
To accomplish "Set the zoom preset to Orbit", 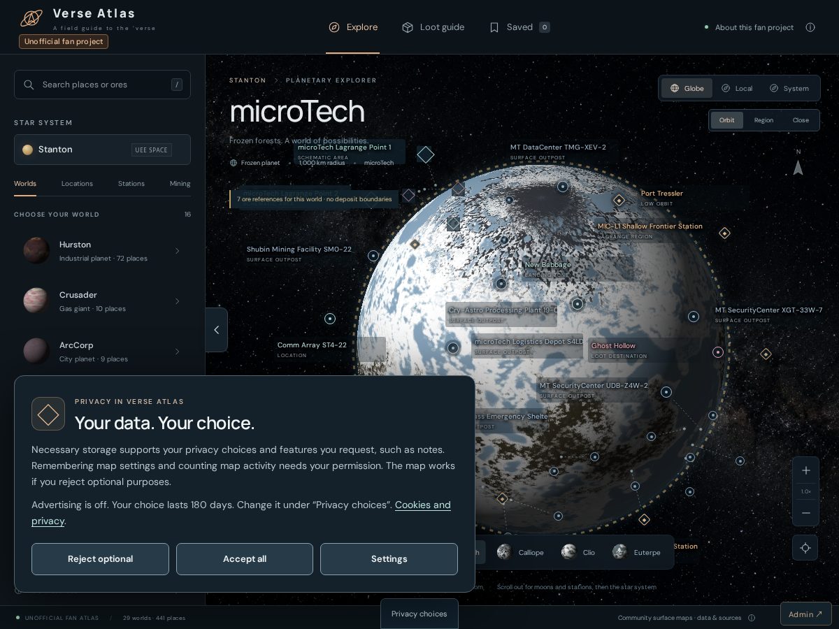I will click(727, 120).
